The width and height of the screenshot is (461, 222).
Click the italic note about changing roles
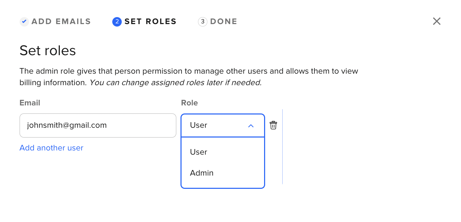[176, 83]
